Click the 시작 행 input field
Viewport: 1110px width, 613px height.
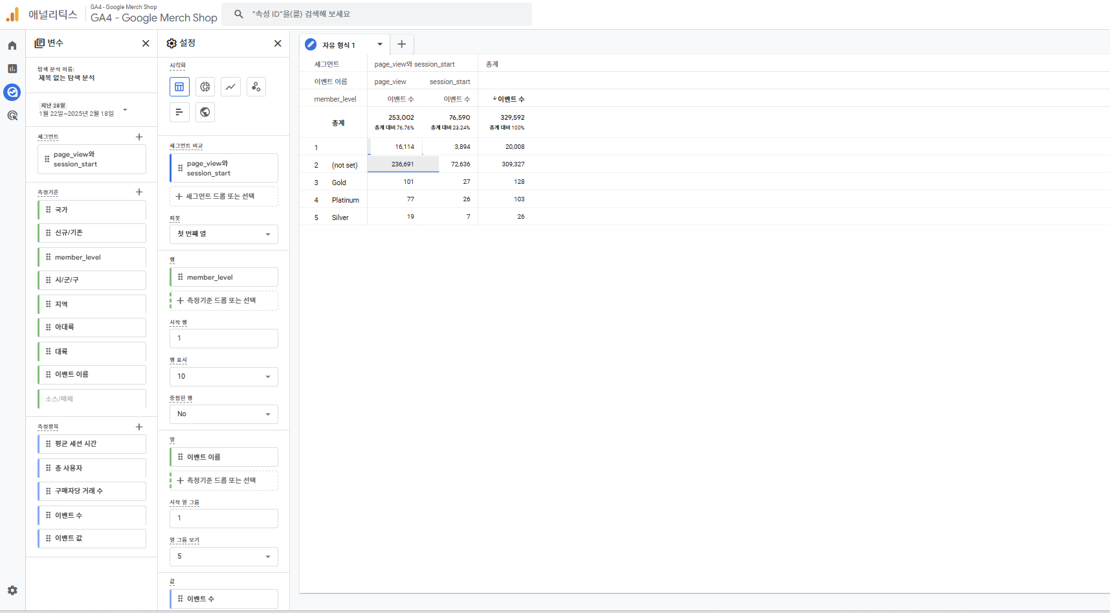pyautogui.click(x=224, y=339)
